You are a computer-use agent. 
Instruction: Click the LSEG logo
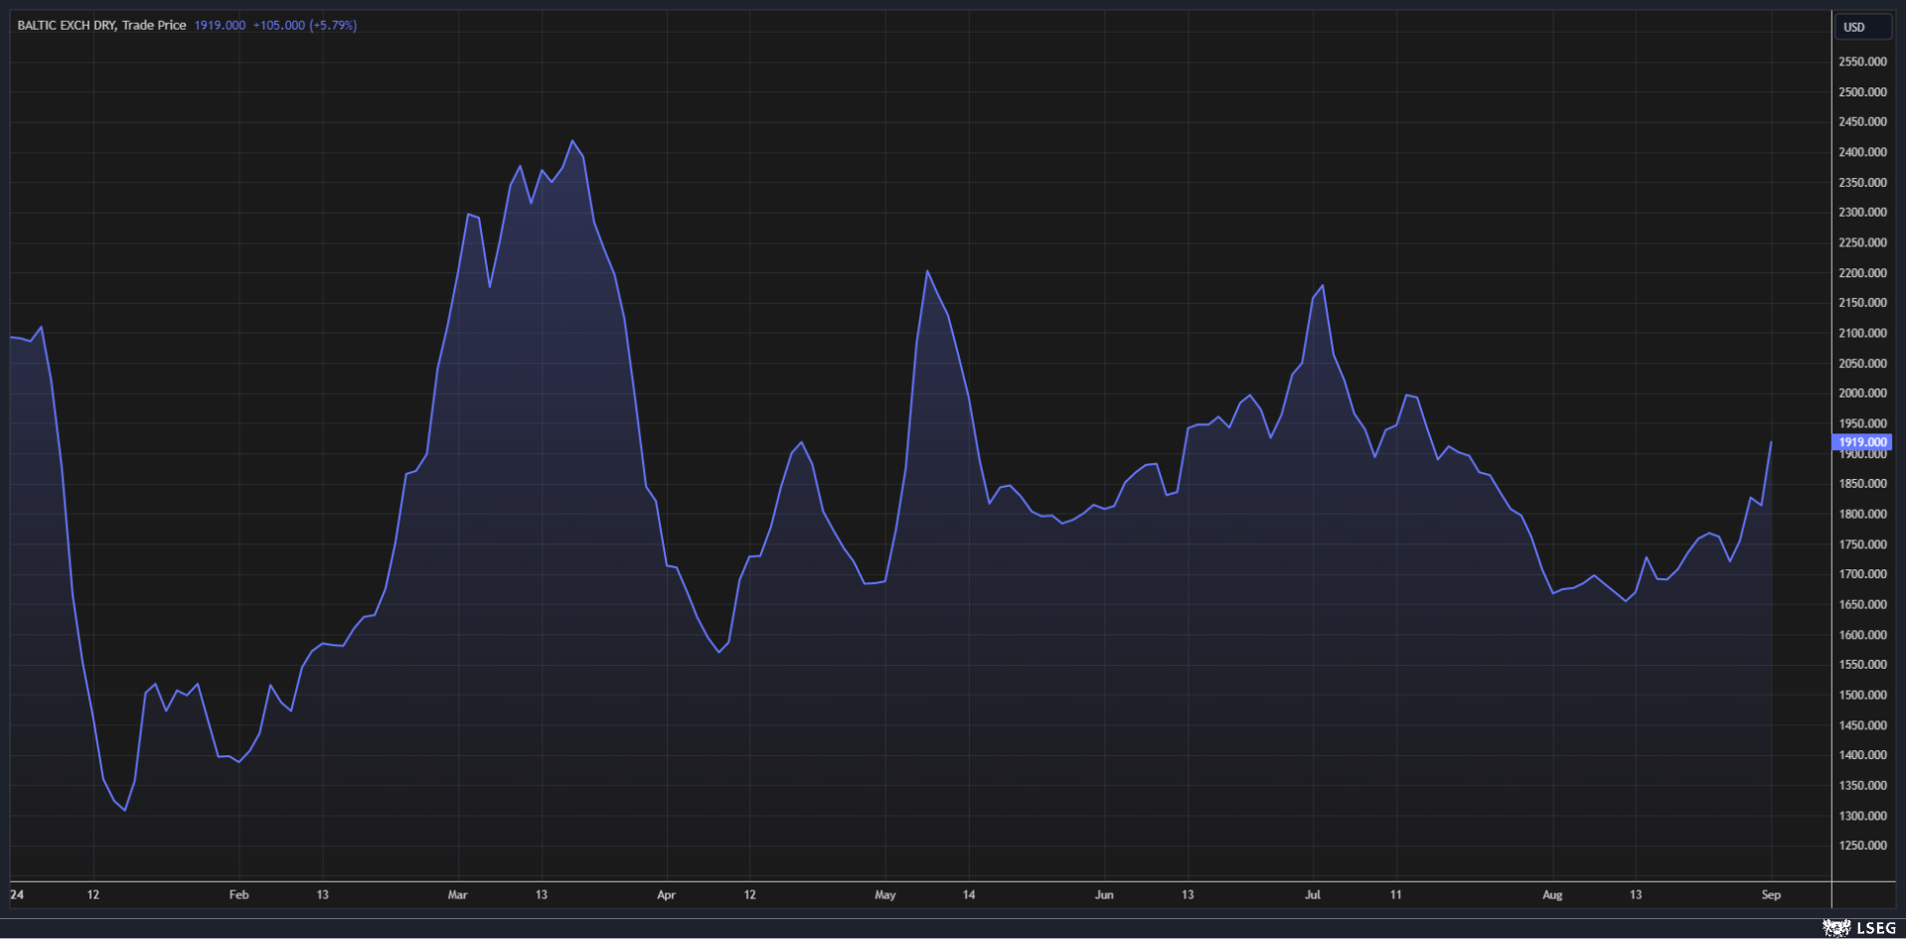coord(1859,927)
